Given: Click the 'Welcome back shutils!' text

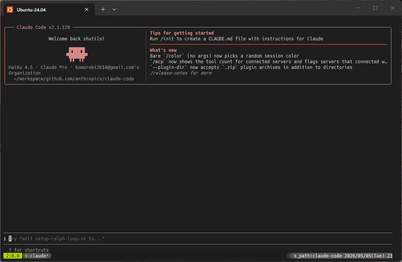Looking at the screenshot, I should (77, 39).
